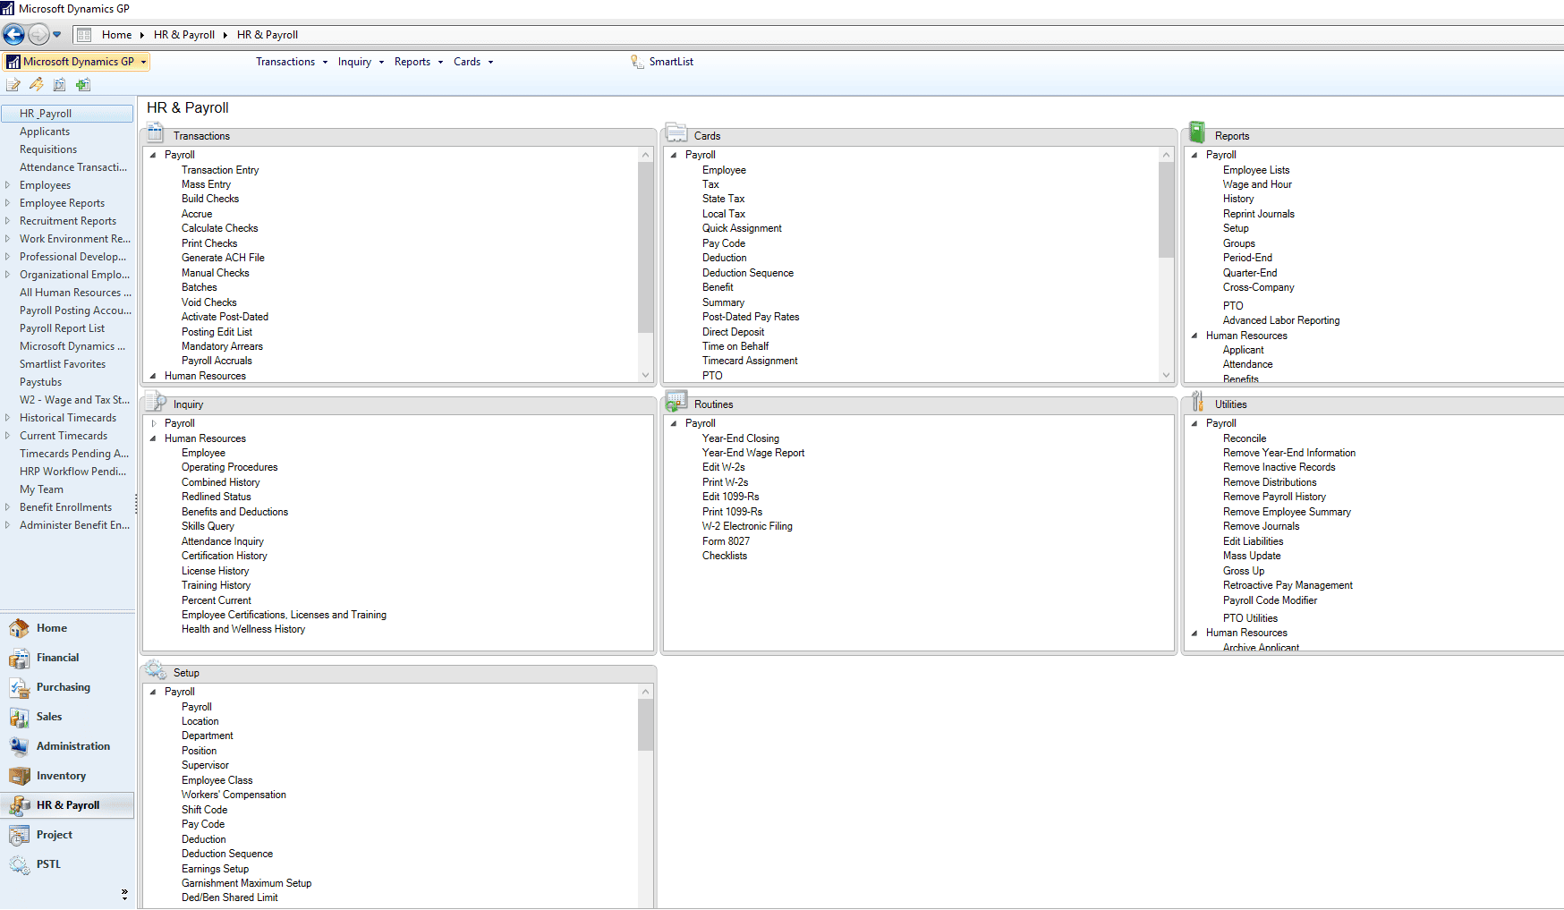This screenshot has width=1564, height=910.
Task: Click the Transactions panel header icon
Action: pos(155,133)
